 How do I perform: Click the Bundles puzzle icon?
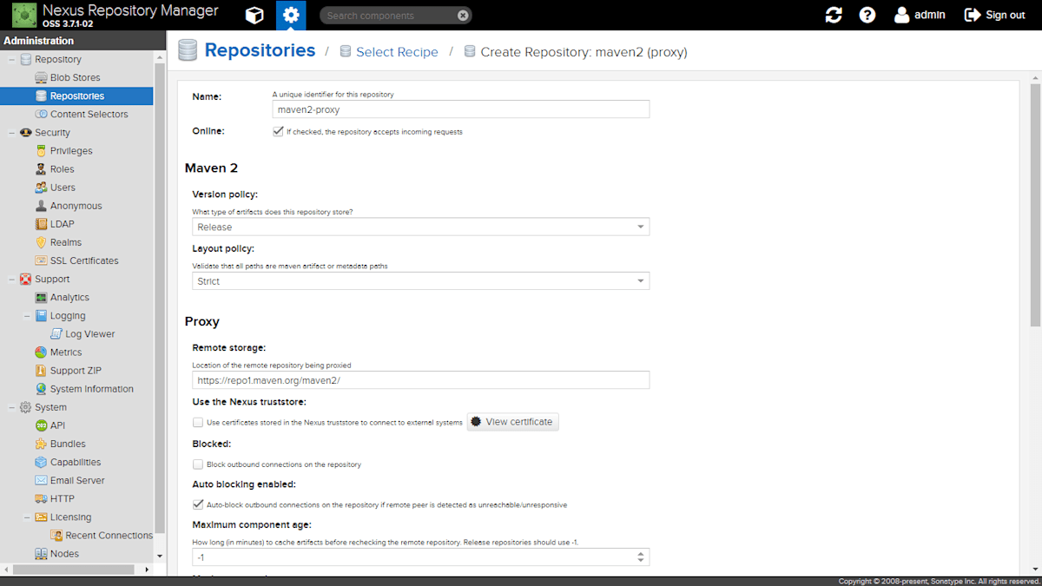[x=41, y=444]
